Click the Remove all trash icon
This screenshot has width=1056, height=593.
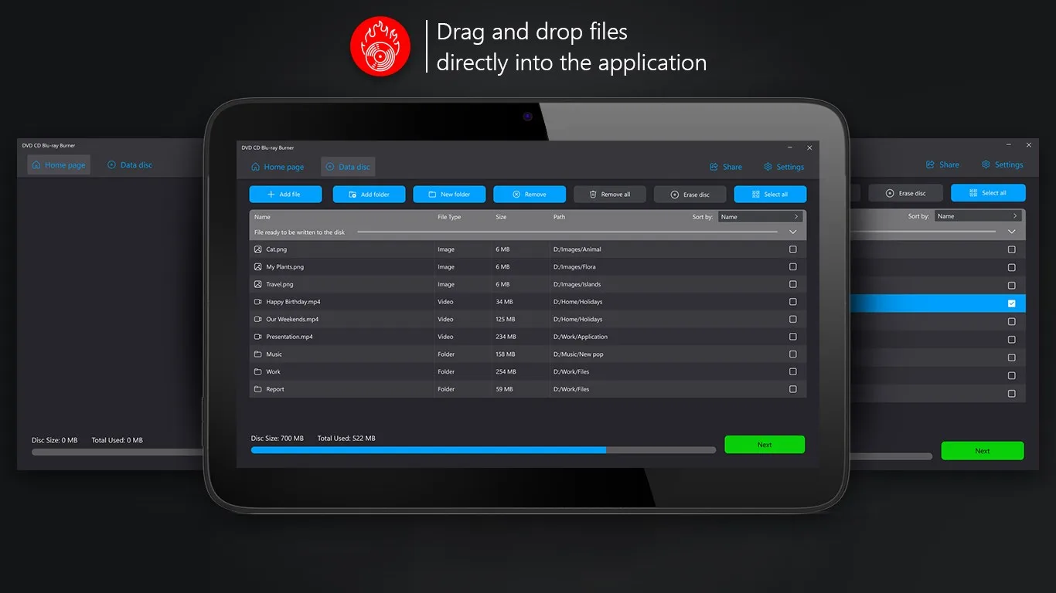point(593,195)
